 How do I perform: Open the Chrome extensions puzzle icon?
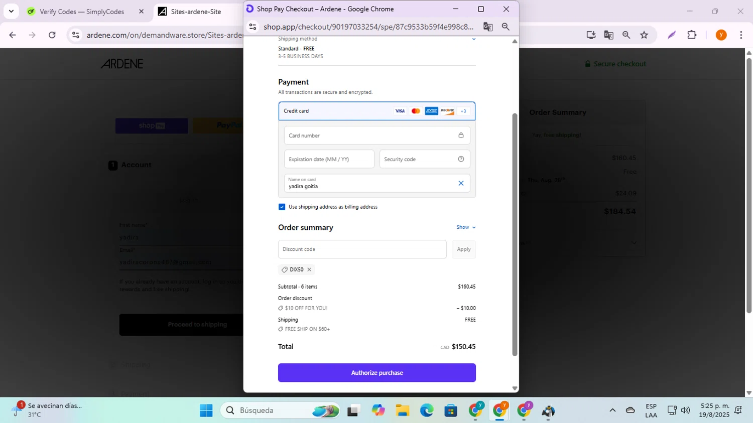pyautogui.click(x=692, y=35)
